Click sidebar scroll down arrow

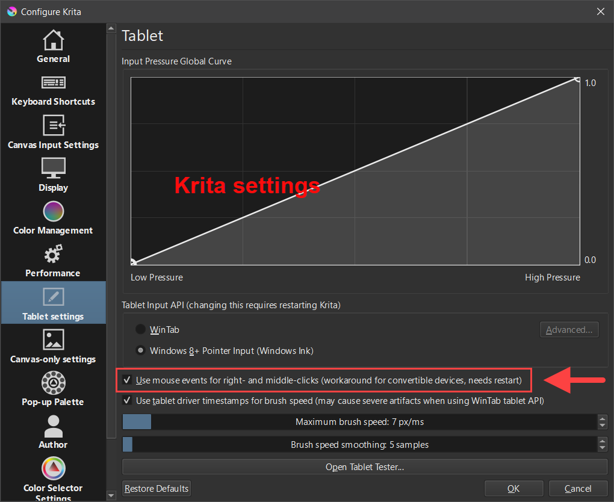[111, 496]
